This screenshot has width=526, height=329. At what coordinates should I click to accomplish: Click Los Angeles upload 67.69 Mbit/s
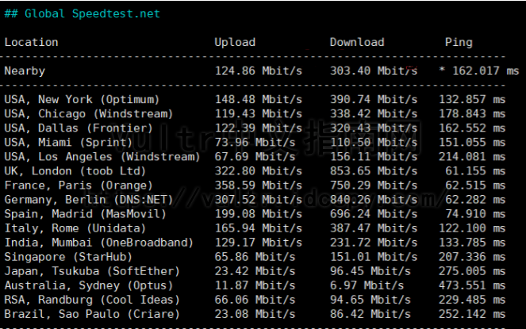click(255, 157)
